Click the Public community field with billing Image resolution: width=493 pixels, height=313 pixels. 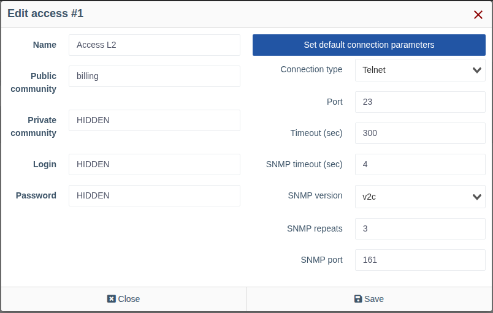click(x=155, y=77)
